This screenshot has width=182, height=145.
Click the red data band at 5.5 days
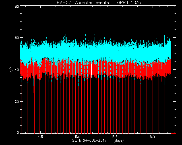pyautogui.click(x=115, y=69)
